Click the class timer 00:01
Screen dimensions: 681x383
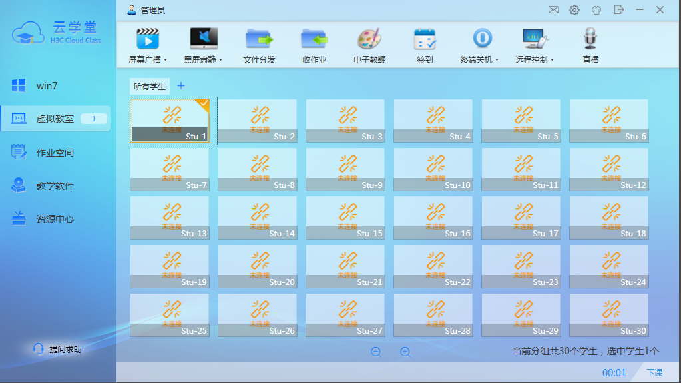coord(614,372)
